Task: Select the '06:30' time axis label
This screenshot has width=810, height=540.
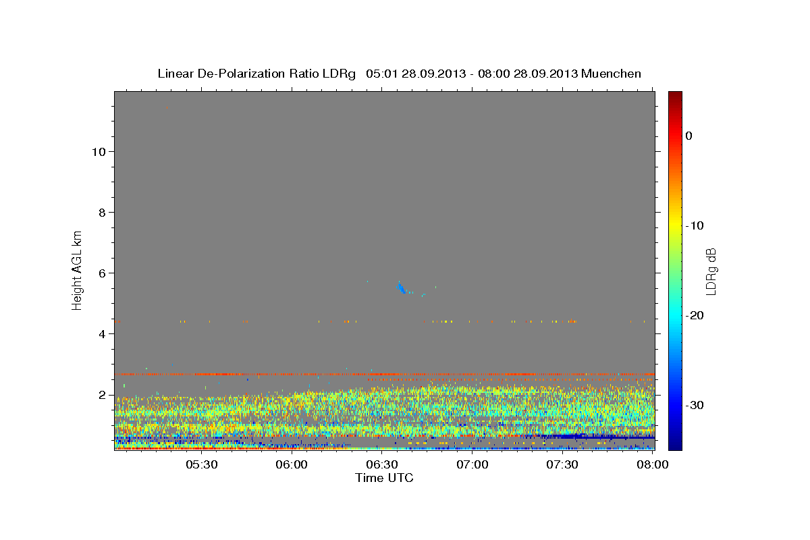Action: 382,465
